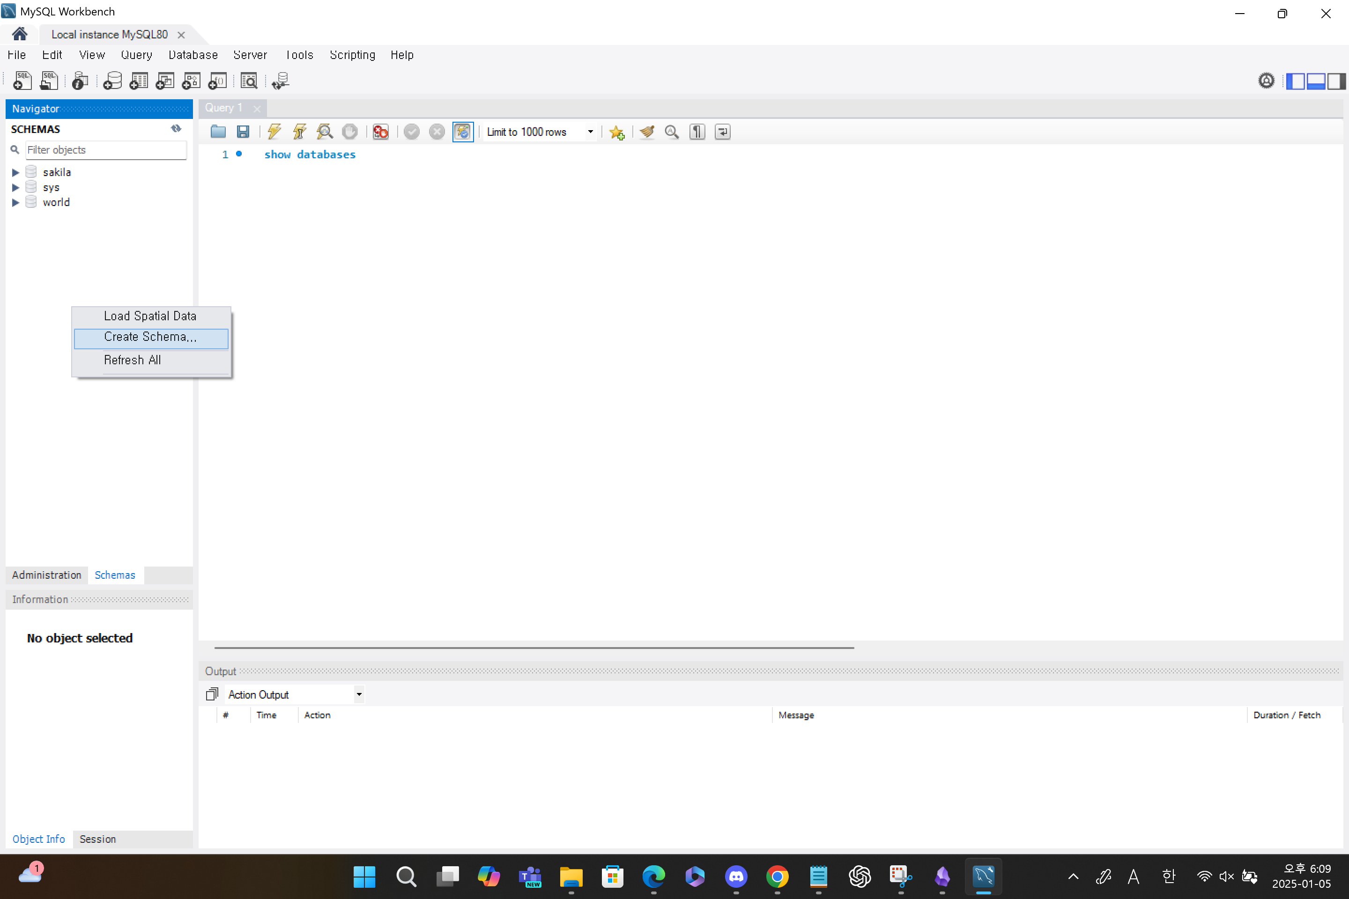Viewport: 1349px width, 899px height.
Task: Open the Help menu
Action: pos(402,55)
